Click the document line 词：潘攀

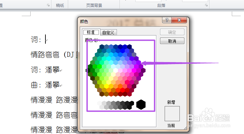(x=45, y=70)
